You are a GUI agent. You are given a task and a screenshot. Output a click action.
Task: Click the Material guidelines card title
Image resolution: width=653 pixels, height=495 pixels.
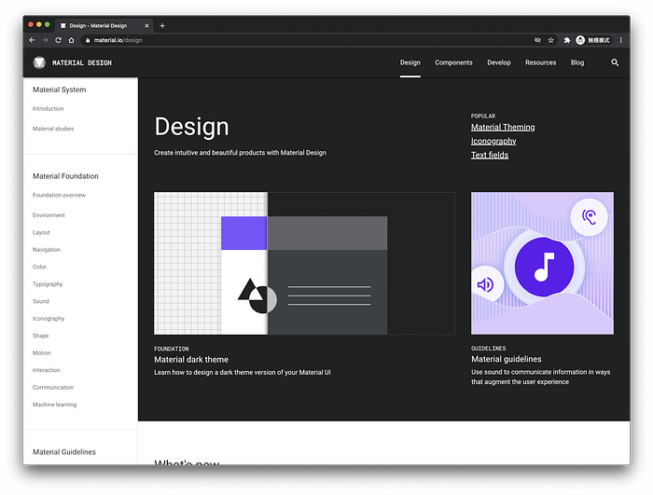click(507, 359)
